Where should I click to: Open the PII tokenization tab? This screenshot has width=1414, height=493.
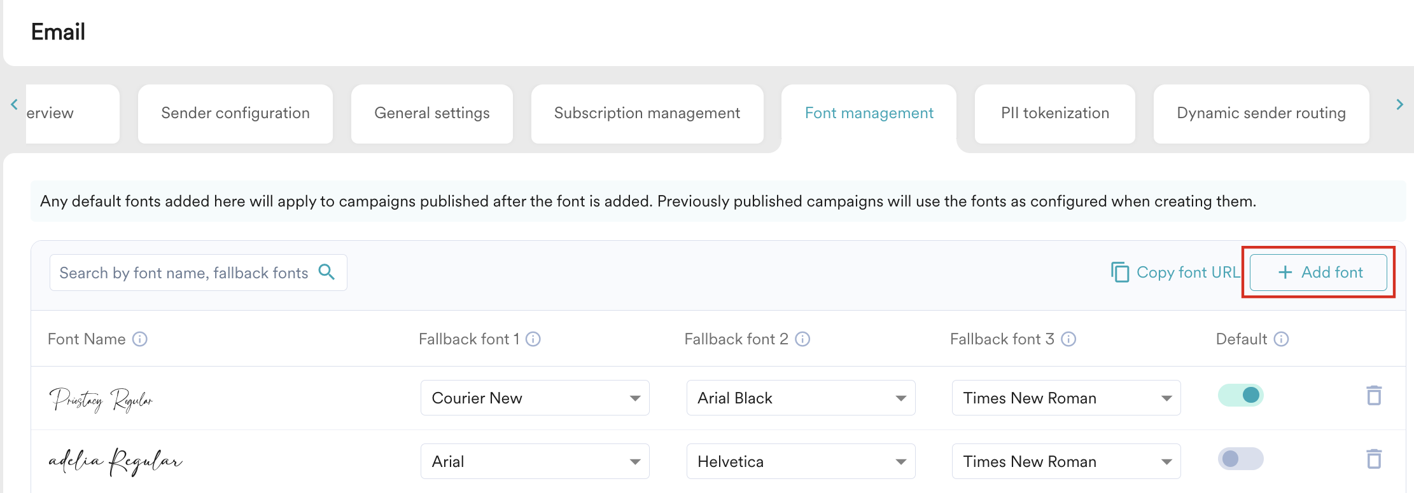pos(1054,114)
